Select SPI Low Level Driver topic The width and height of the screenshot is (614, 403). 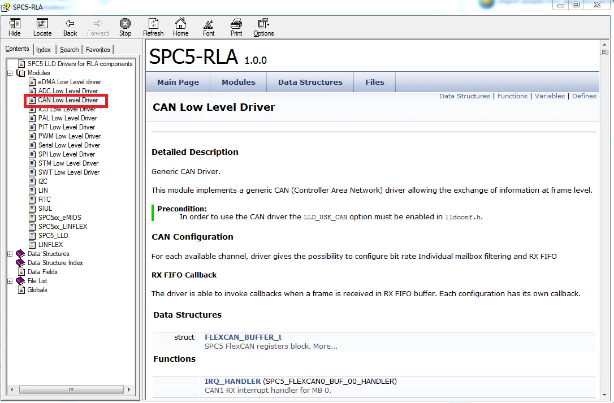pyautogui.click(x=67, y=154)
